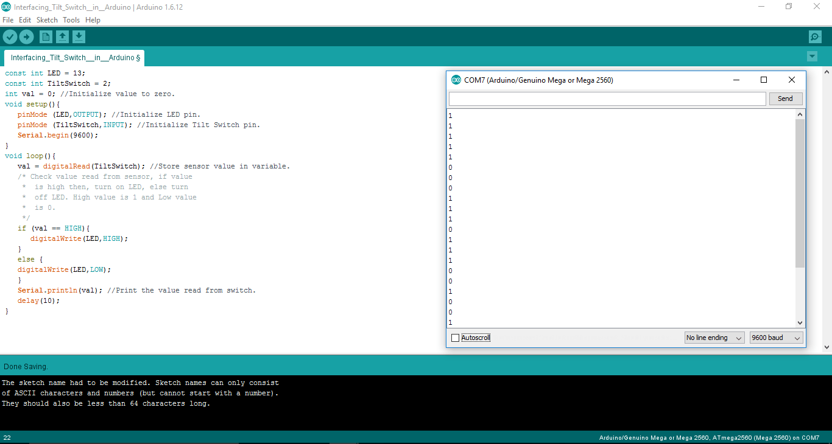Save the sketch via the Save icon
The width and height of the screenshot is (832, 444).
click(79, 36)
